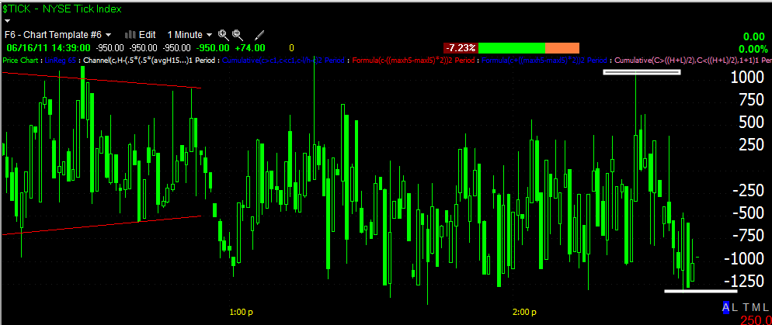The image size is (772, 325).
Task: Toggle the first L letter next to A
Action: [735, 308]
